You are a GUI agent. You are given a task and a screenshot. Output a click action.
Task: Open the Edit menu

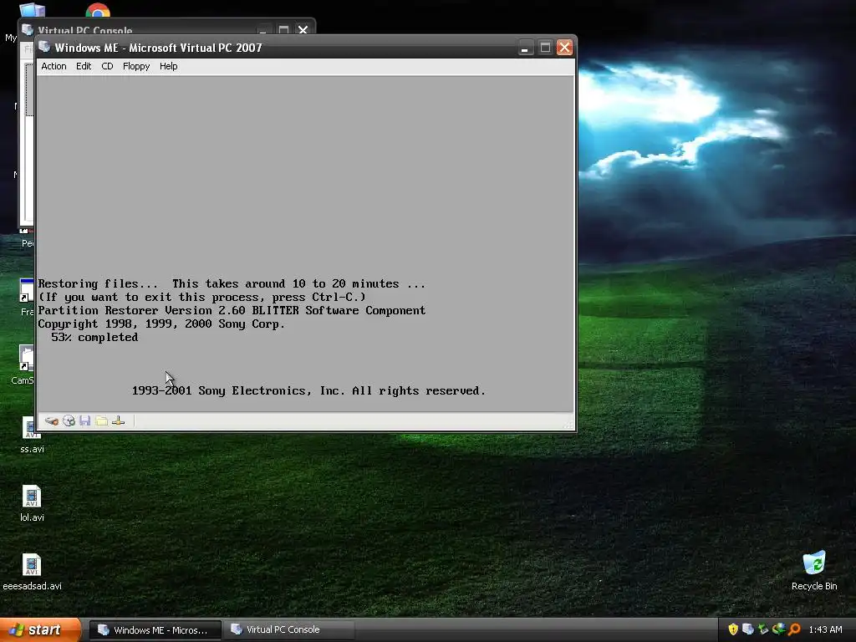coord(84,66)
